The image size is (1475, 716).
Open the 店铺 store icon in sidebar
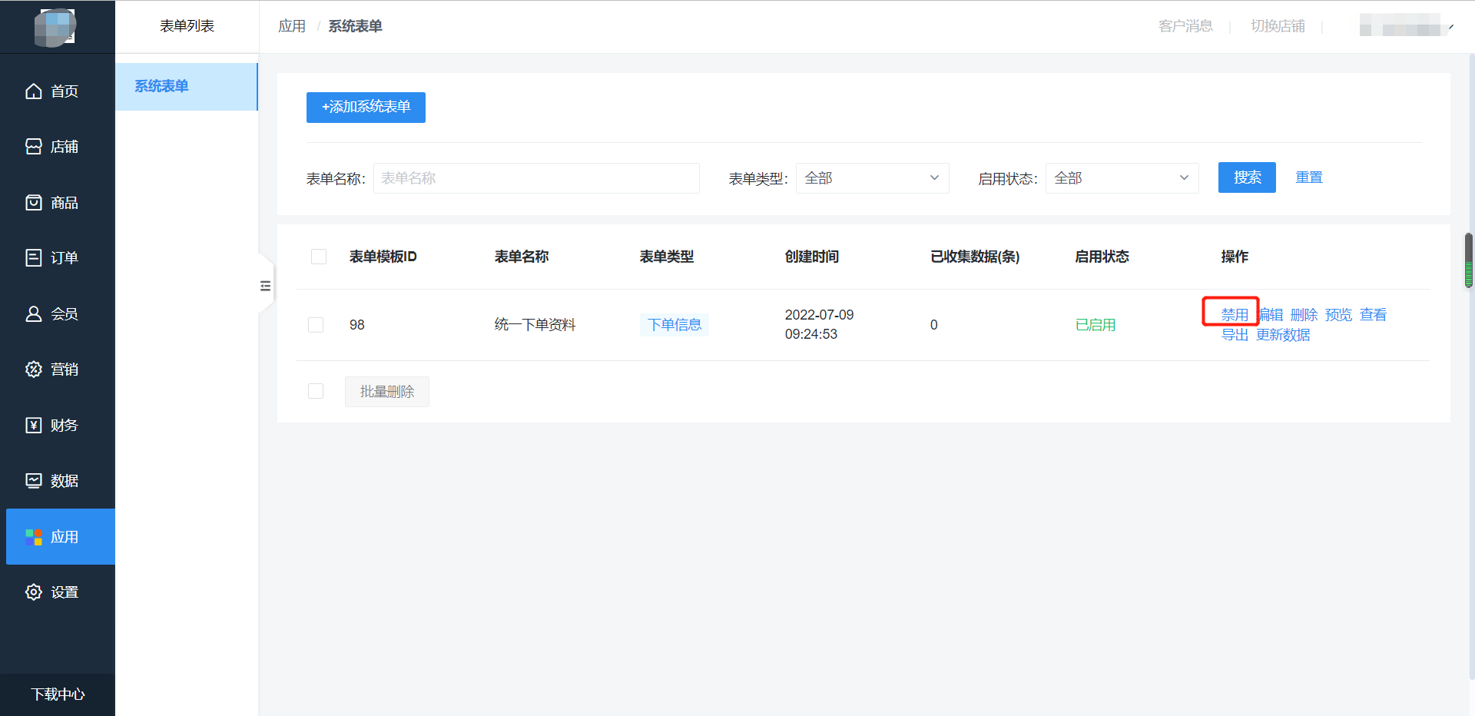tap(34, 147)
